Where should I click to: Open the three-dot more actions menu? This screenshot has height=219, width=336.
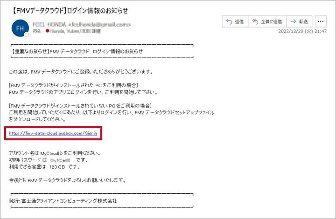[x=321, y=21]
